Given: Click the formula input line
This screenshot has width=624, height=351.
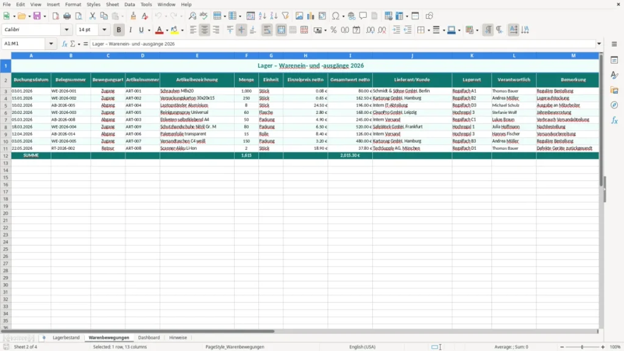Looking at the screenshot, I should click(x=342, y=44).
